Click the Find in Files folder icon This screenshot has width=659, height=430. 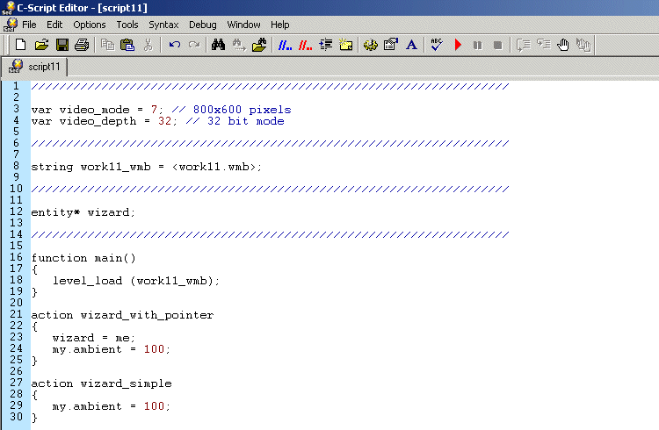point(259,45)
